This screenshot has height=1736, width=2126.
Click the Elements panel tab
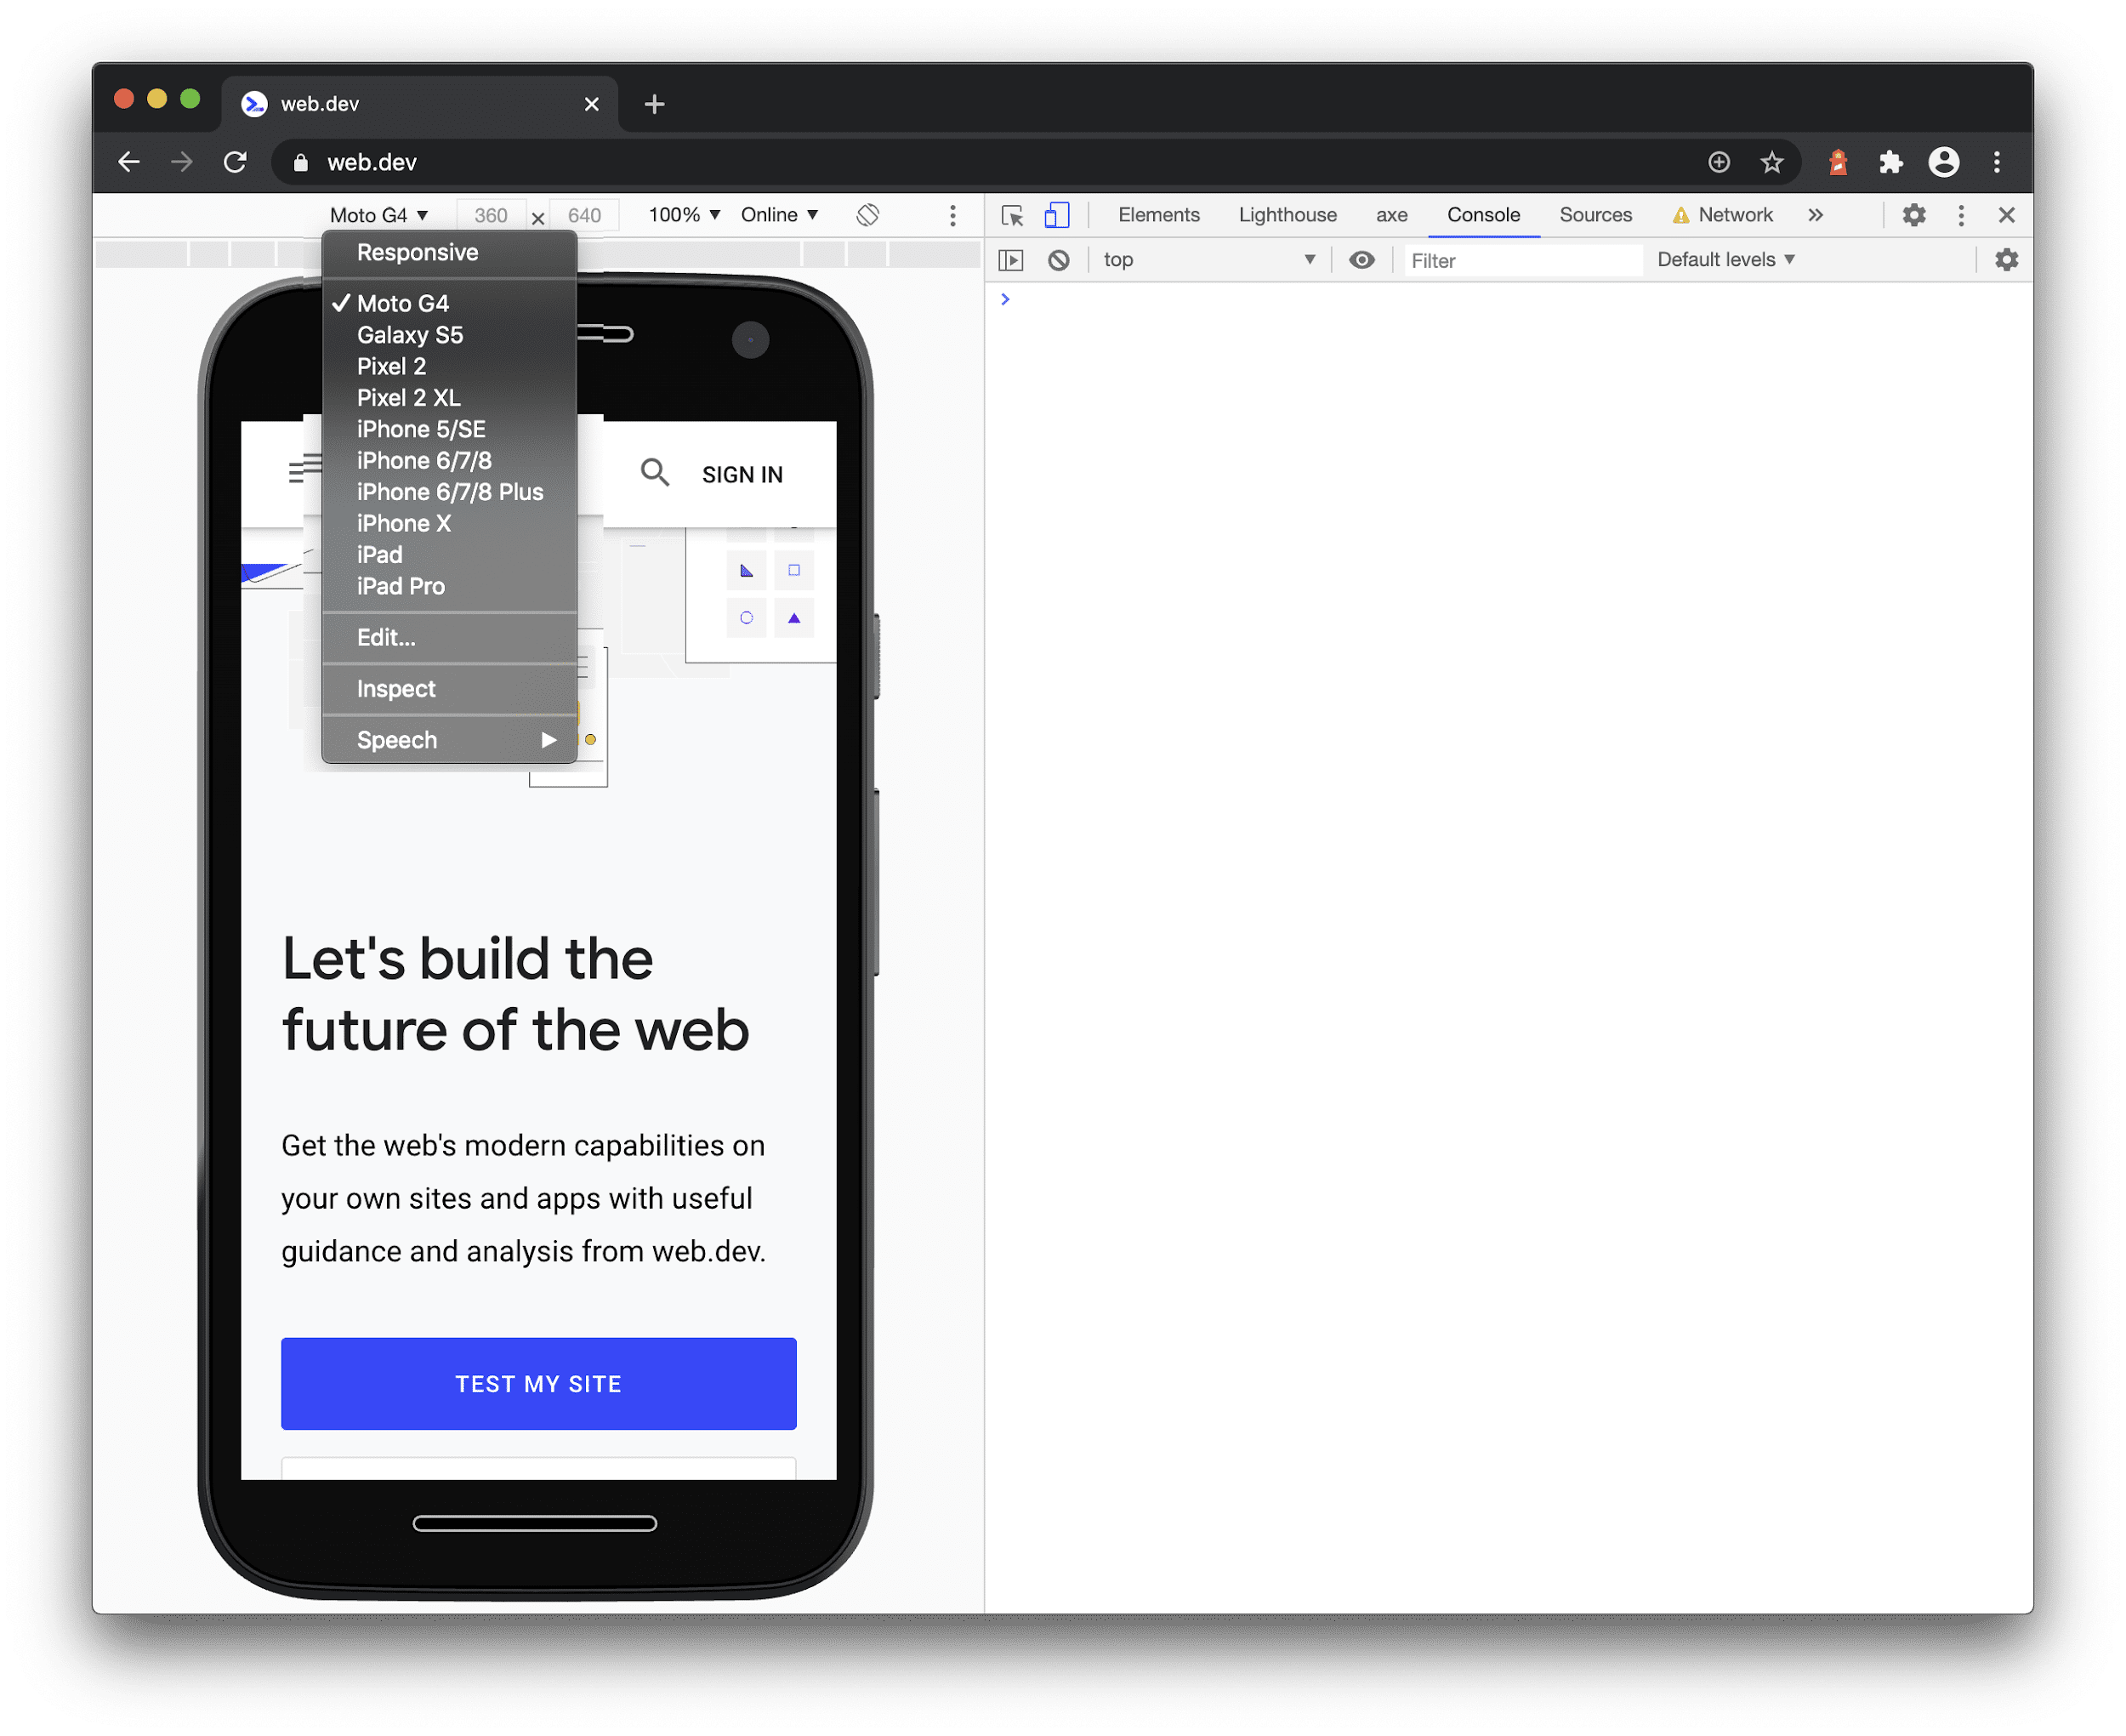click(1160, 215)
